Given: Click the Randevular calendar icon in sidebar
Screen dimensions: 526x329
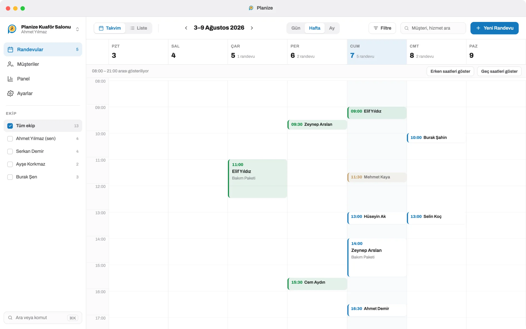Looking at the screenshot, I should (x=10, y=50).
